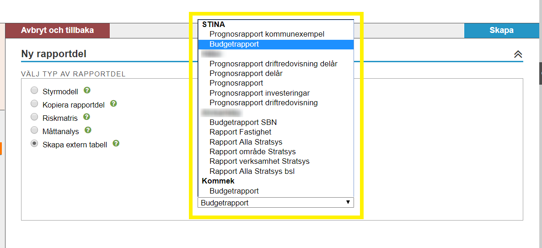The height and width of the screenshot is (248, 542).
Task: Click Avbryt och tillbaka button
Action: tap(57, 31)
